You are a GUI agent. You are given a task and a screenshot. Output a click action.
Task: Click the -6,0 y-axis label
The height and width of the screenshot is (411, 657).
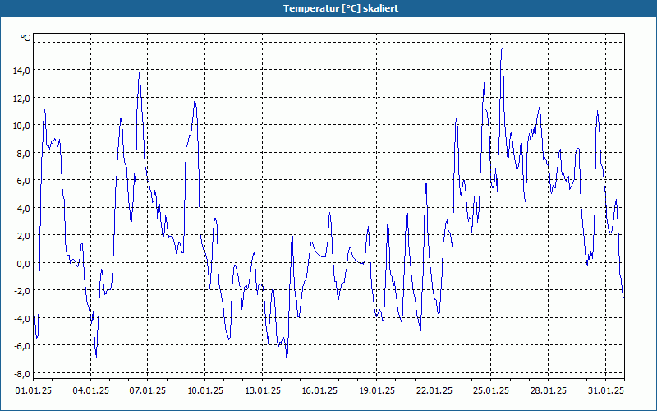coord(22,345)
